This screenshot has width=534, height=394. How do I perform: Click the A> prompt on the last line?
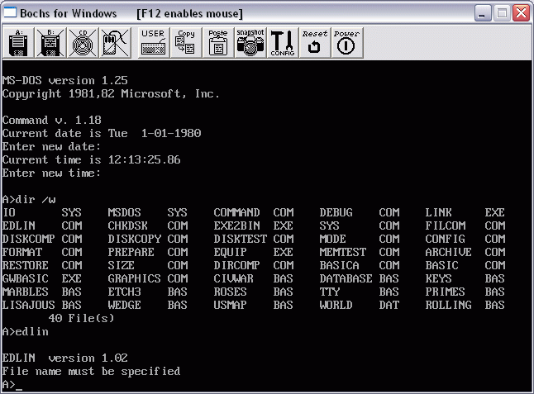click(x=9, y=384)
